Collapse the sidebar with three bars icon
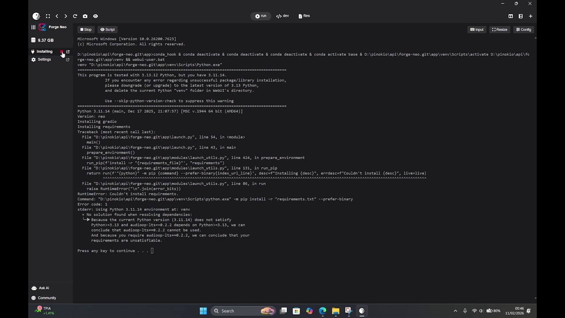Image resolution: width=565 pixels, height=318 pixels. point(33,27)
